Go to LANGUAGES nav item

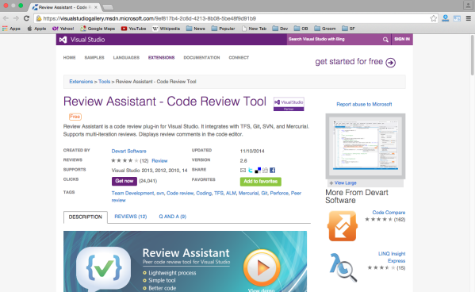[126, 58]
